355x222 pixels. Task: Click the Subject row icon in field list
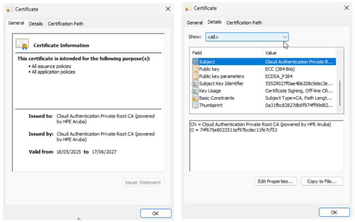[x=195, y=62]
